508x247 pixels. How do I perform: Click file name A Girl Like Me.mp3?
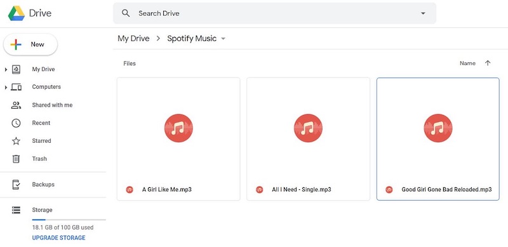coord(167,190)
